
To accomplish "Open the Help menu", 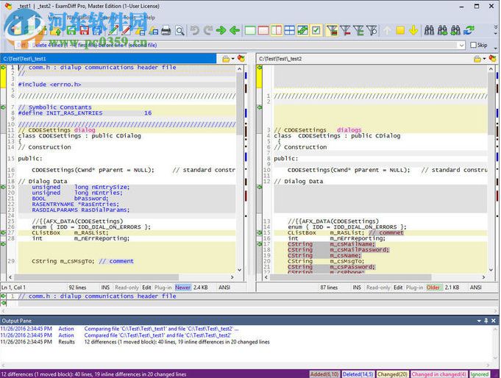I will (x=150, y=17).
